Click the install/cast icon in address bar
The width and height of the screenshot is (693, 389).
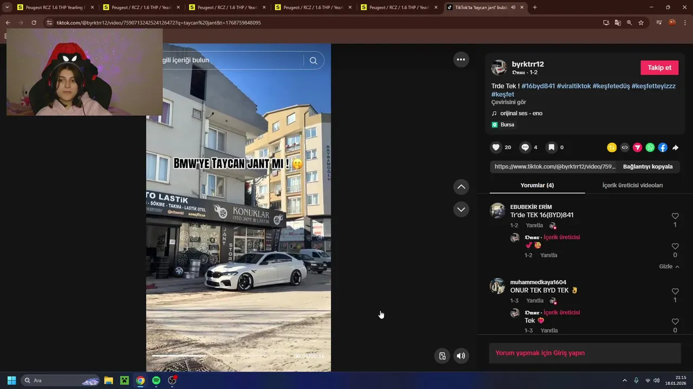(606, 23)
